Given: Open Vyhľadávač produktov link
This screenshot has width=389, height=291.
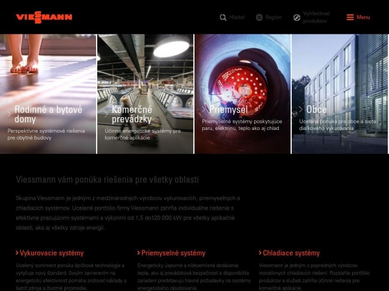Looking at the screenshot, I should [316, 17].
